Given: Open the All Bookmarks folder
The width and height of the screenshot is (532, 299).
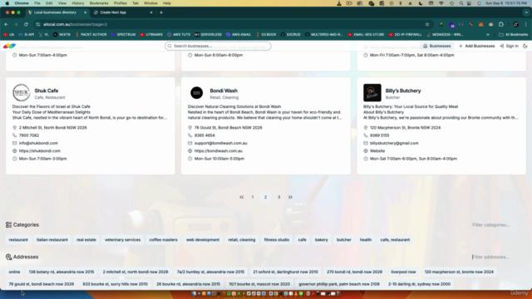Looking at the screenshot, I should click(514, 35).
